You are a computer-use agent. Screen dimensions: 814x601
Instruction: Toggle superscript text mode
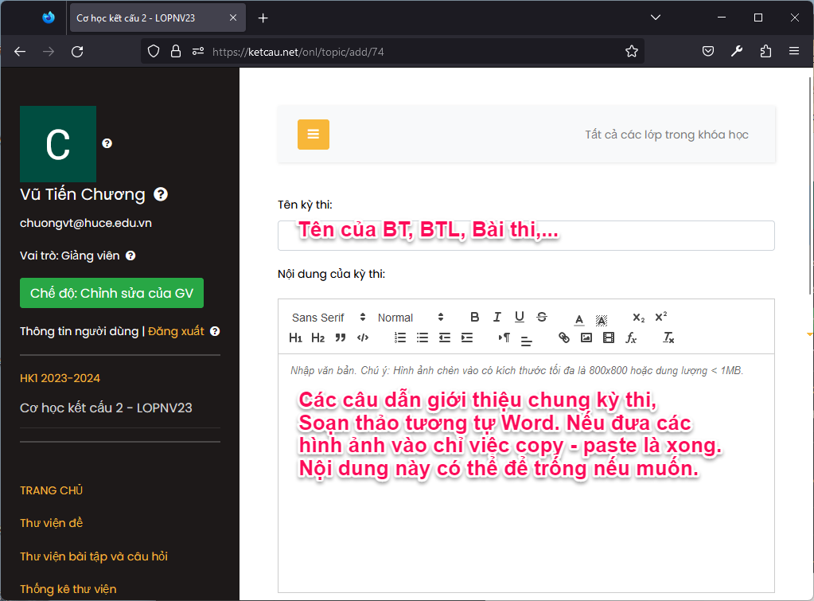coord(661,318)
